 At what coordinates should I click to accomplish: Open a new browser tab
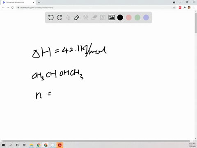click(39, 2)
